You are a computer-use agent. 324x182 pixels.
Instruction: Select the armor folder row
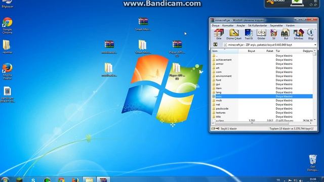coord(262,64)
